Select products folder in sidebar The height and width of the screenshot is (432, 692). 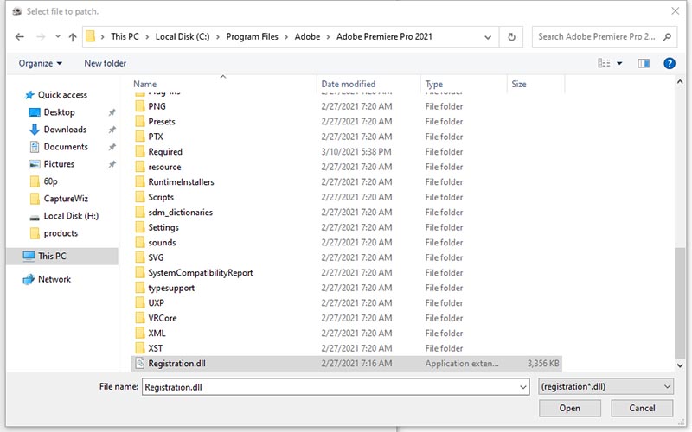(x=54, y=233)
